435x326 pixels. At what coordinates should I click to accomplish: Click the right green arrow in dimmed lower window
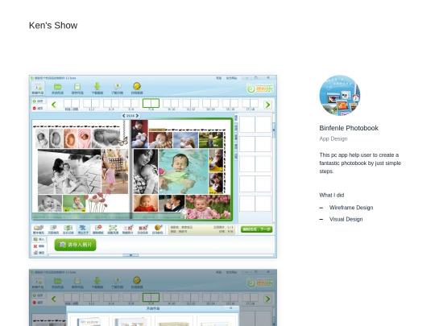click(x=267, y=299)
